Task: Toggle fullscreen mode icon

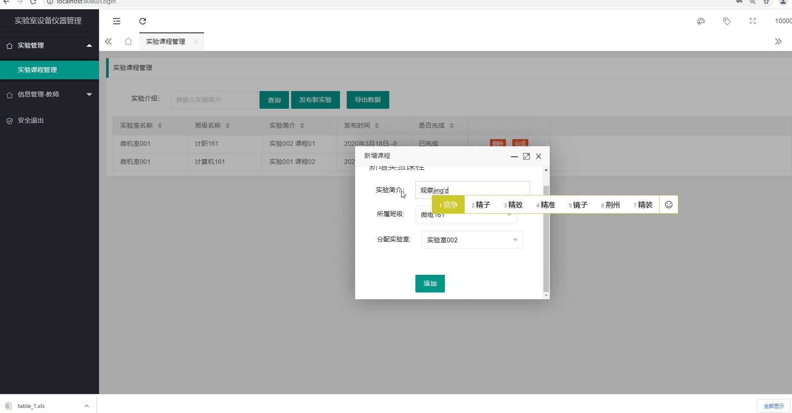Action: pyautogui.click(x=752, y=21)
